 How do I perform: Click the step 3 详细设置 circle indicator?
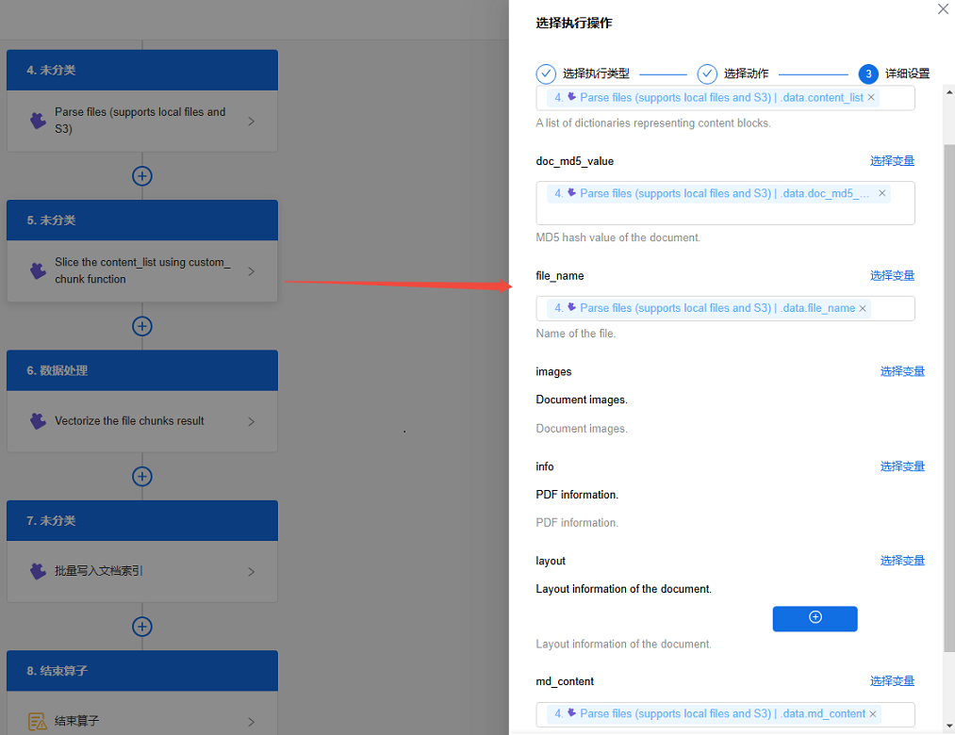coord(868,73)
